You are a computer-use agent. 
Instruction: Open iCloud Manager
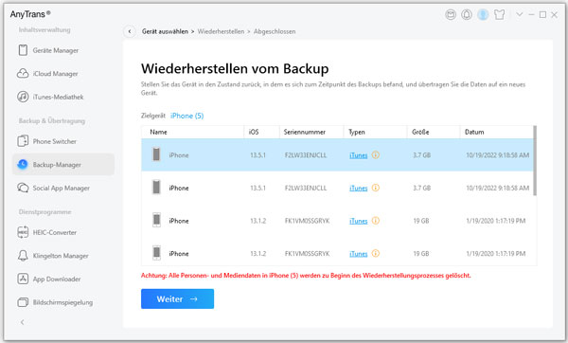(47, 74)
